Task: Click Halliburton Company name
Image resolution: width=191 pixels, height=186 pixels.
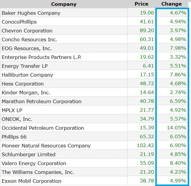Action: (x=27, y=75)
